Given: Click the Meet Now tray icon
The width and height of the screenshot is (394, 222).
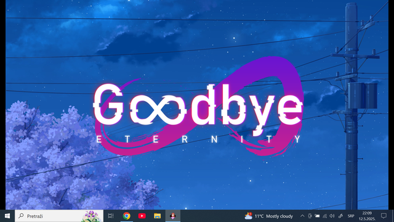Looking at the screenshot, I should [310, 216].
